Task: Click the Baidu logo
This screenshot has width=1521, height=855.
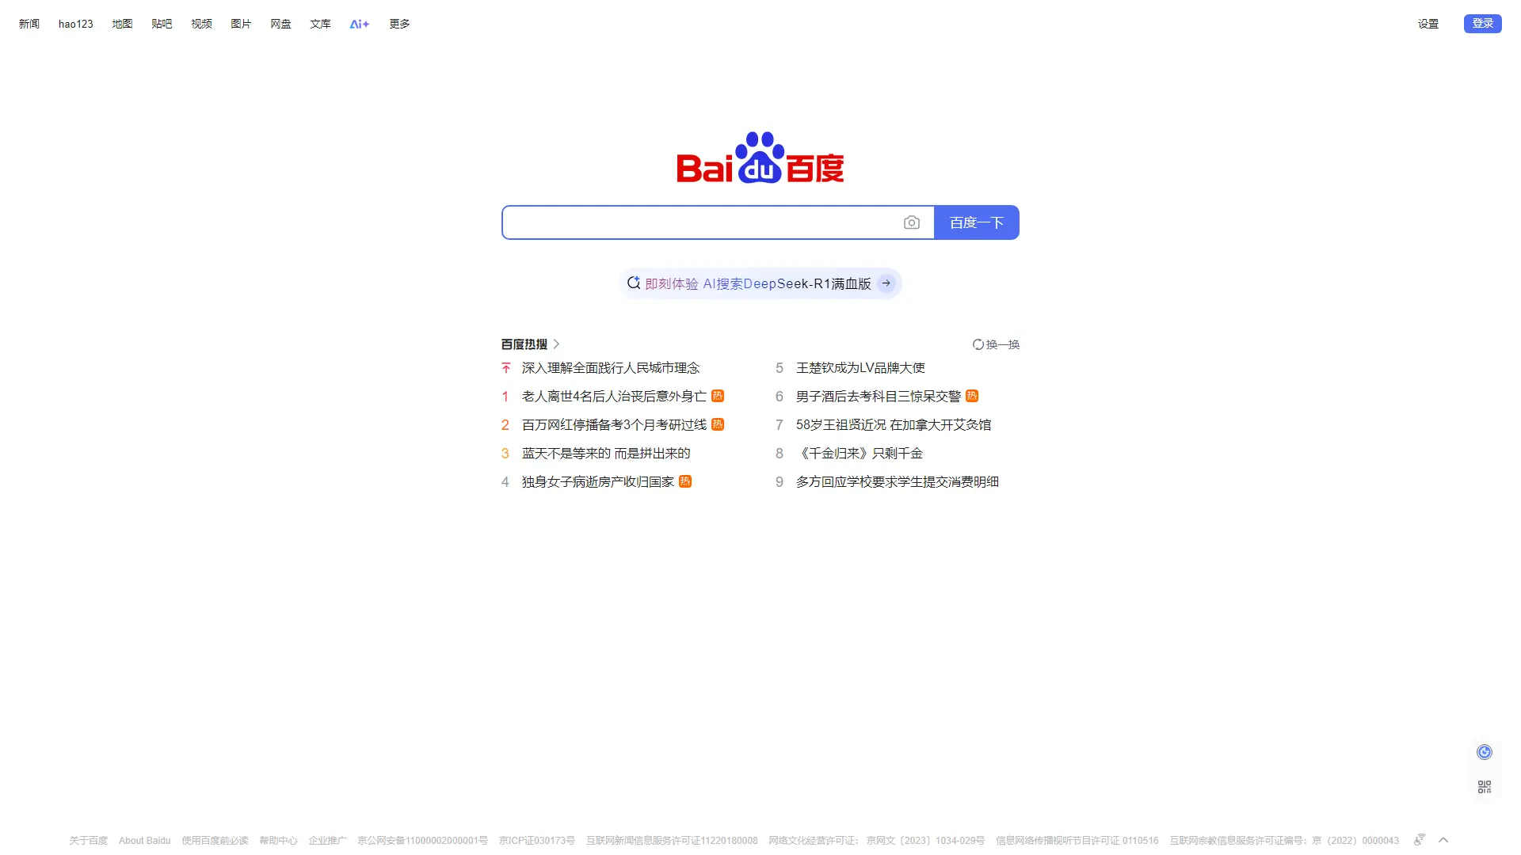Action: coord(759,161)
